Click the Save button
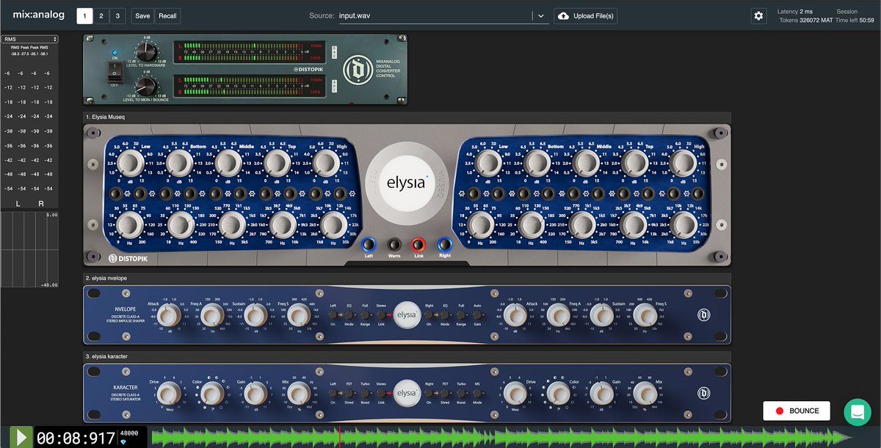 142,15
